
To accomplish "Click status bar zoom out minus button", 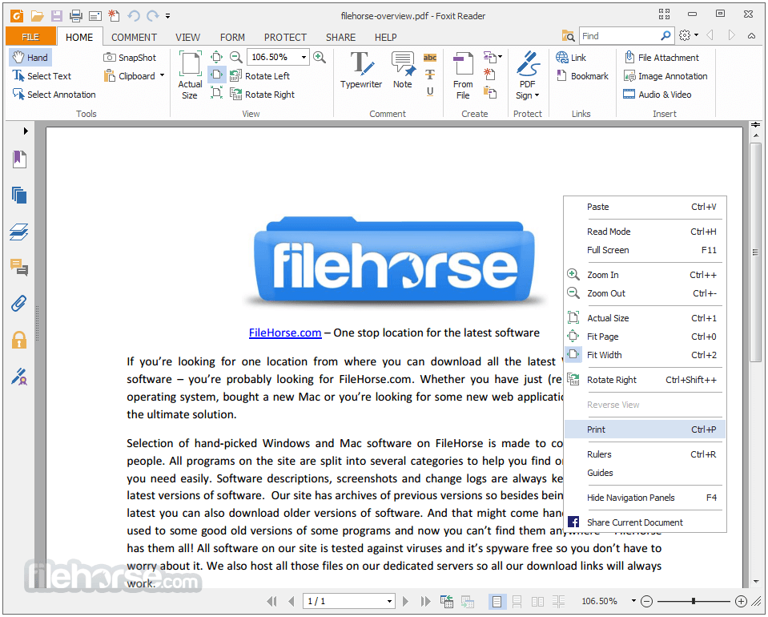I will click(x=646, y=601).
